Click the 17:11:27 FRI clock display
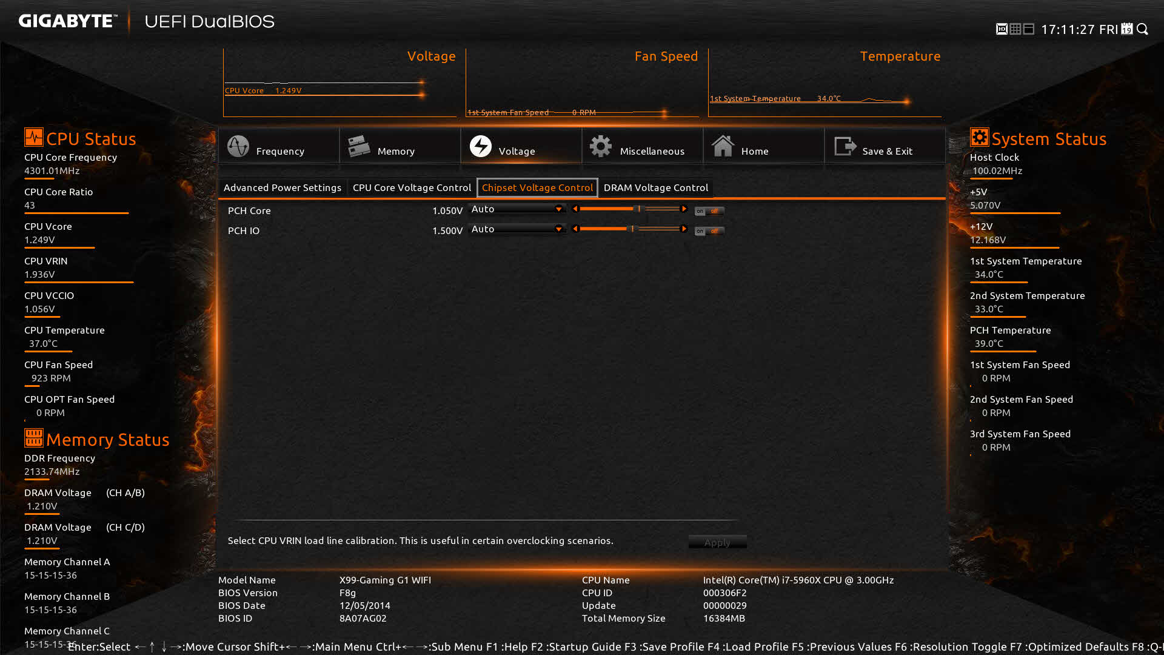This screenshot has height=655, width=1164. [x=1079, y=30]
